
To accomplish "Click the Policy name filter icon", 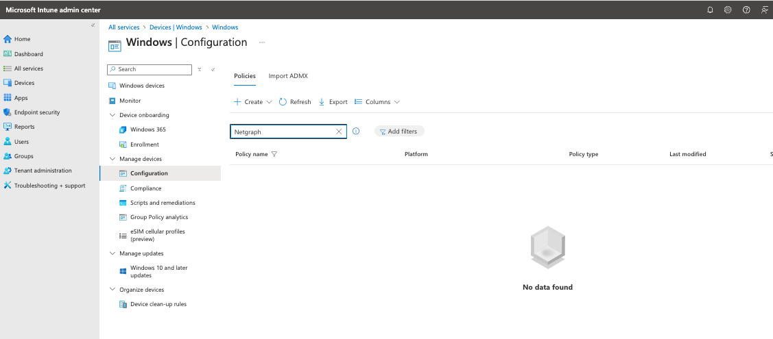I will click(274, 154).
